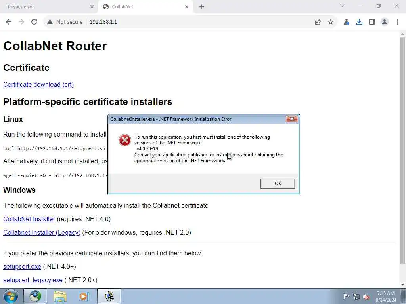Open the Action Center flag icon

click(x=346, y=296)
